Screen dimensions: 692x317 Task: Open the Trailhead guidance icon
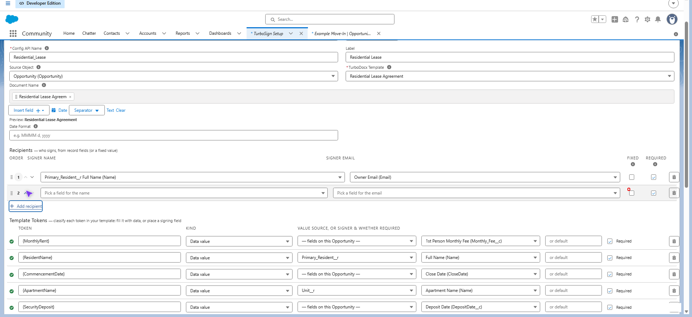pos(626,19)
